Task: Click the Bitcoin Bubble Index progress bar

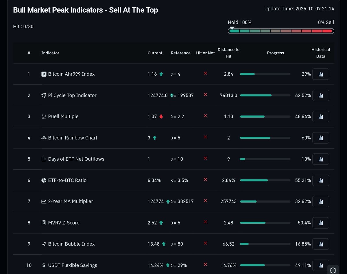Action: click(x=265, y=244)
